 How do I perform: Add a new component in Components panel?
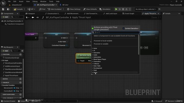click(x=5, y=17)
